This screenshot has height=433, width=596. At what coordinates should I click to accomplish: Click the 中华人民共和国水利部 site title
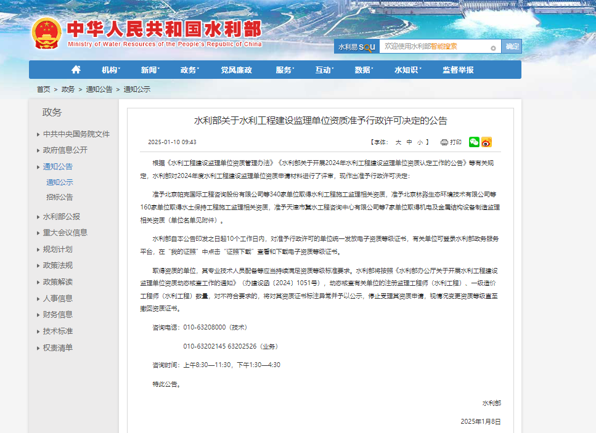[x=164, y=29]
